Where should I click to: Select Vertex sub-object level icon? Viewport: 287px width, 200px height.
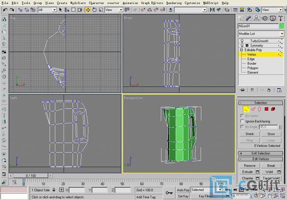[246, 109]
